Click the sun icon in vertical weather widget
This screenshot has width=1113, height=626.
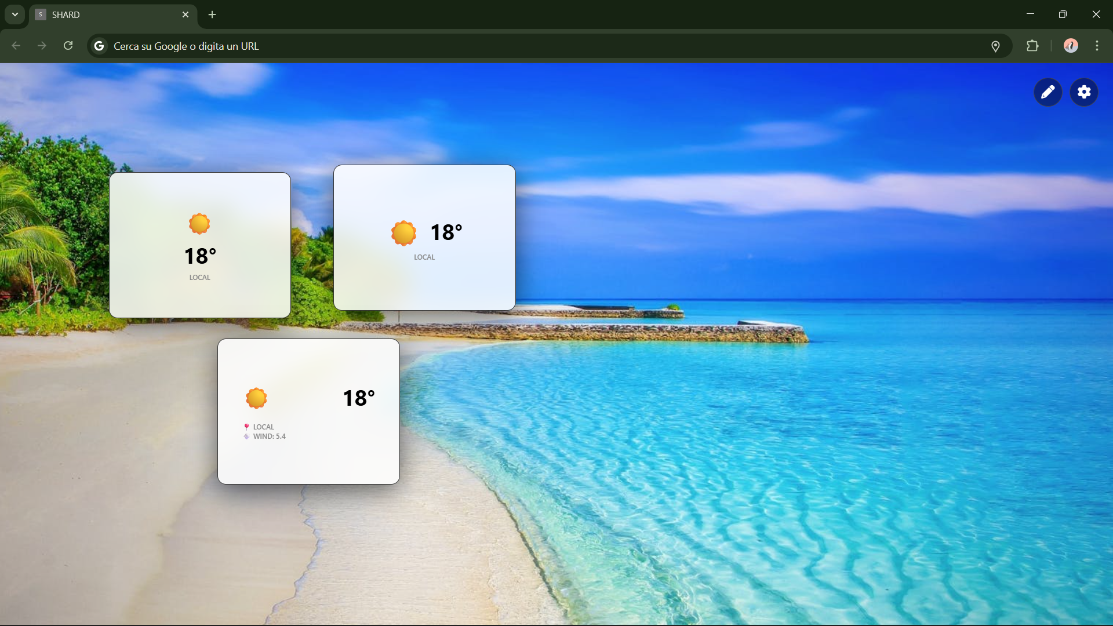pos(199,224)
